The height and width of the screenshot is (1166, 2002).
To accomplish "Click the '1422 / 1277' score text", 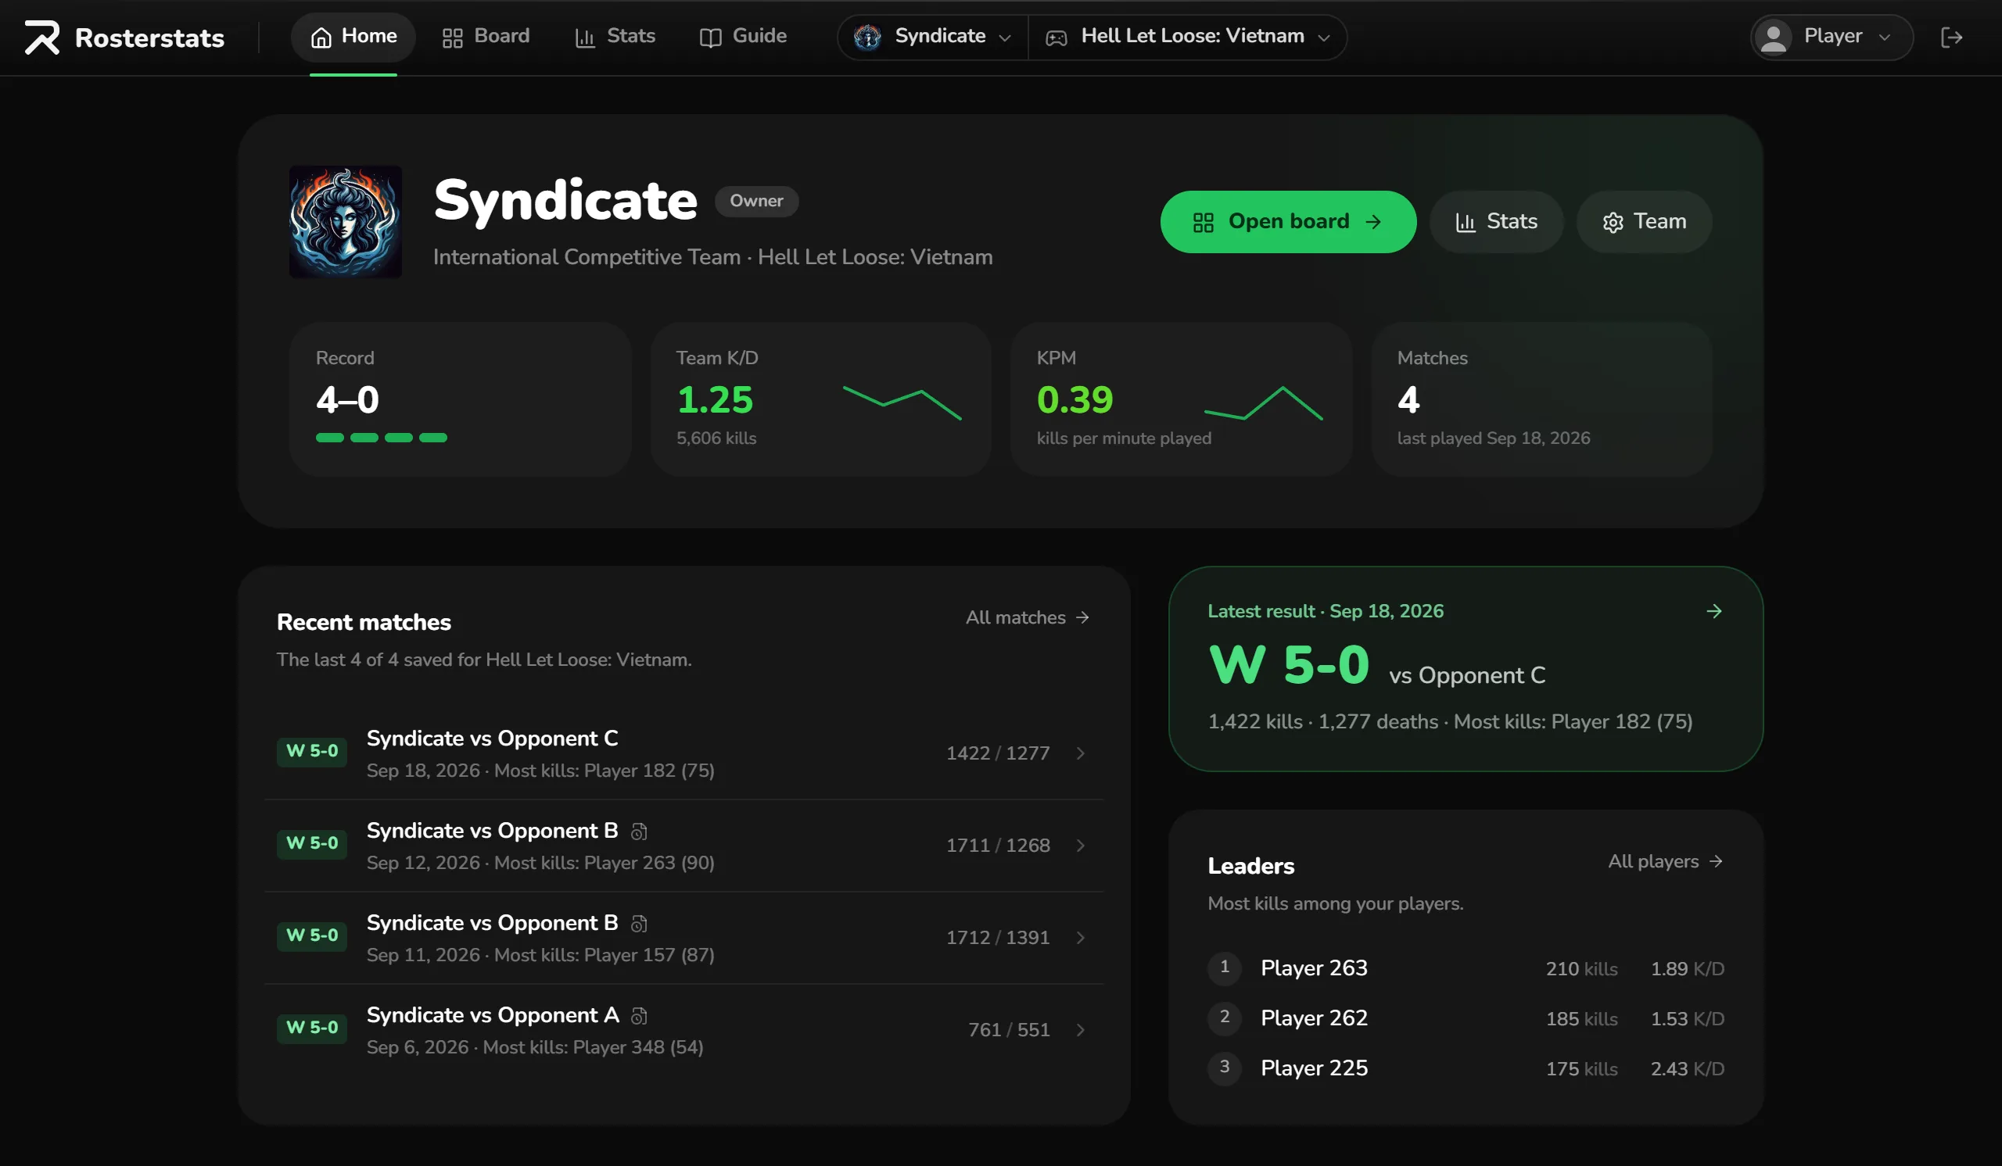I will pyautogui.click(x=998, y=753).
